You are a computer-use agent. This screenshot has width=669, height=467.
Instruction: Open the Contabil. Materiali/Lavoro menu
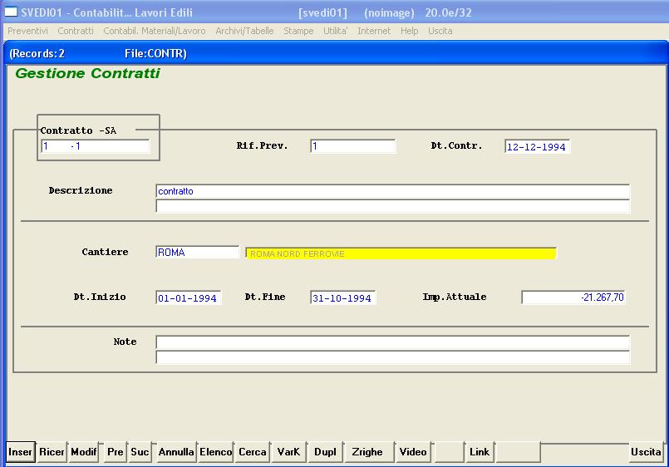pyautogui.click(x=155, y=31)
